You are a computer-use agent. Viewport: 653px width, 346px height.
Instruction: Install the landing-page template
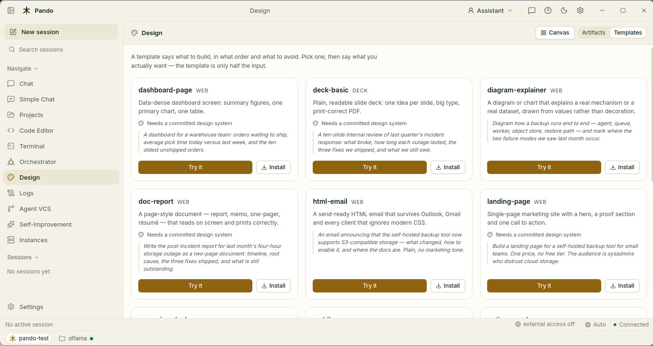622,286
